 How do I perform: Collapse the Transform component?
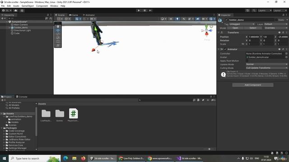click(x=219, y=32)
